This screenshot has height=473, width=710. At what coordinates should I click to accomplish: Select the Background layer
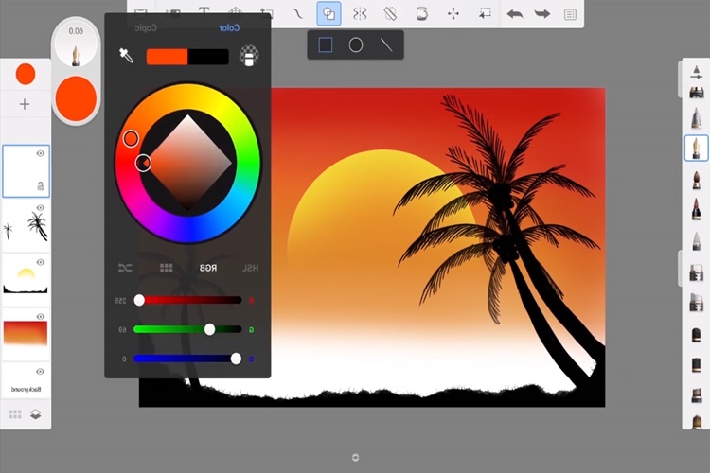tap(26, 380)
